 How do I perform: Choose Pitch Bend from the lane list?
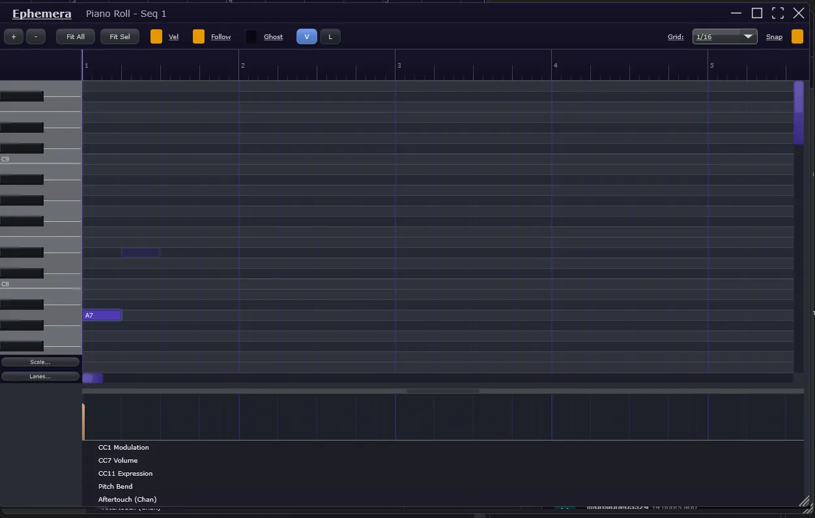(115, 487)
